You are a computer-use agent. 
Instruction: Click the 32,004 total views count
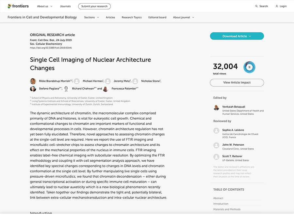225,66
